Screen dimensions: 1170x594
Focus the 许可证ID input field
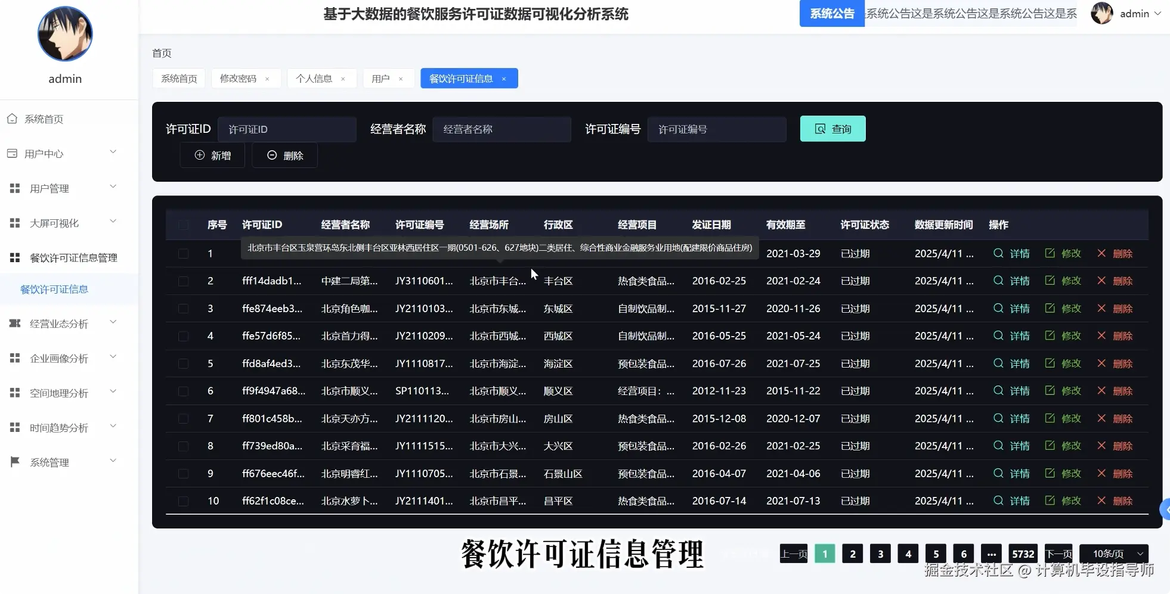(x=287, y=129)
